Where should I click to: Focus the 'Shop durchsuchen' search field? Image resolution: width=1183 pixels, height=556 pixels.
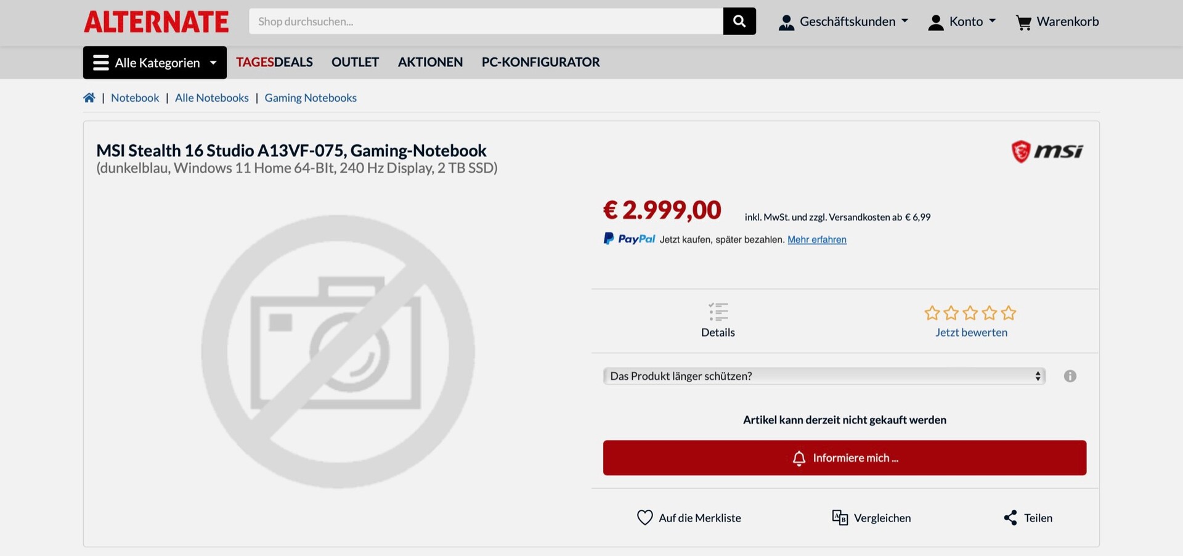click(486, 22)
